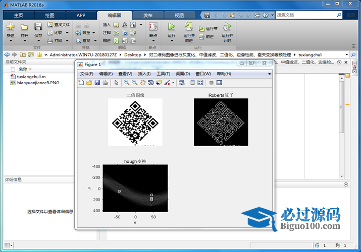Screen dimensions: 361x252
Task: Open Figure 1 Insert menu
Action: point(144,74)
